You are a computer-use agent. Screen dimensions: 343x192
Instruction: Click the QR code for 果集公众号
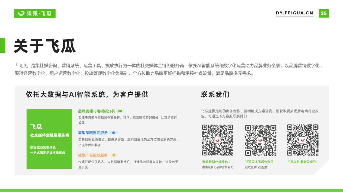(x=303, y=140)
